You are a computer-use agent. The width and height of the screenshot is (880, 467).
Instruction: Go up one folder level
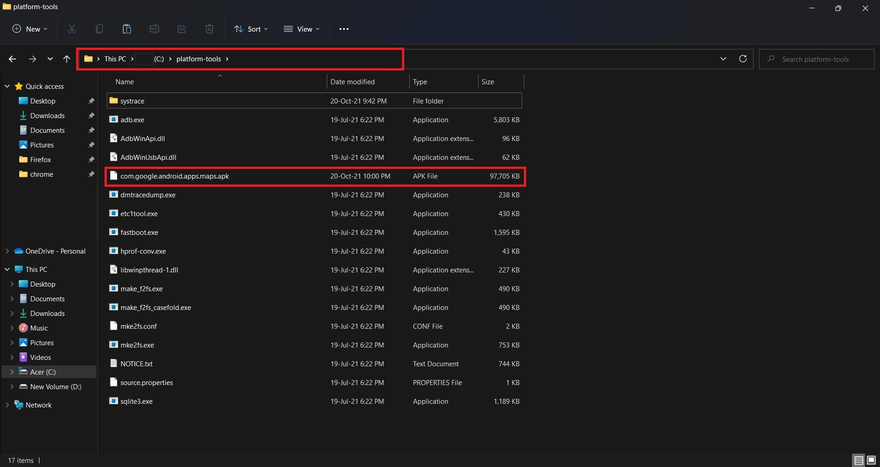coord(66,59)
